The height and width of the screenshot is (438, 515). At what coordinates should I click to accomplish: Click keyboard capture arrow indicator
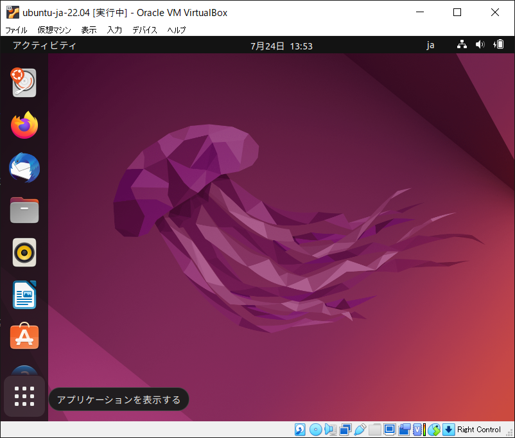tap(449, 430)
